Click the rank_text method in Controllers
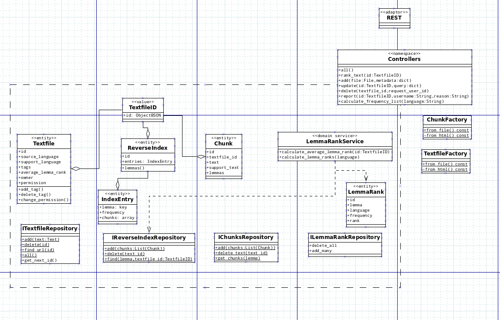 tap(370, 75)
